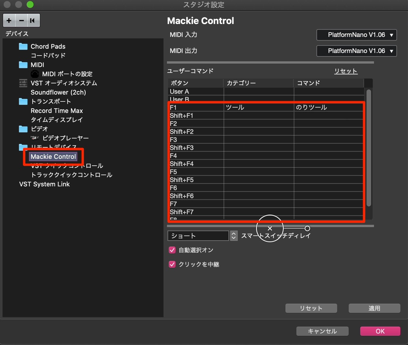Screen dimensions: 408x345
Task: Click the のりツール command cell
Action: [329, 108]
